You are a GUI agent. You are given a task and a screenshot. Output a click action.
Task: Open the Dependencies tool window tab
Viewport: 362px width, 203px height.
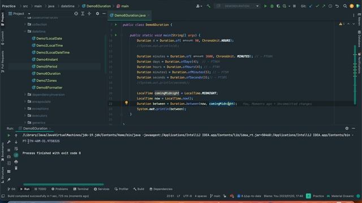click(161, 189)
